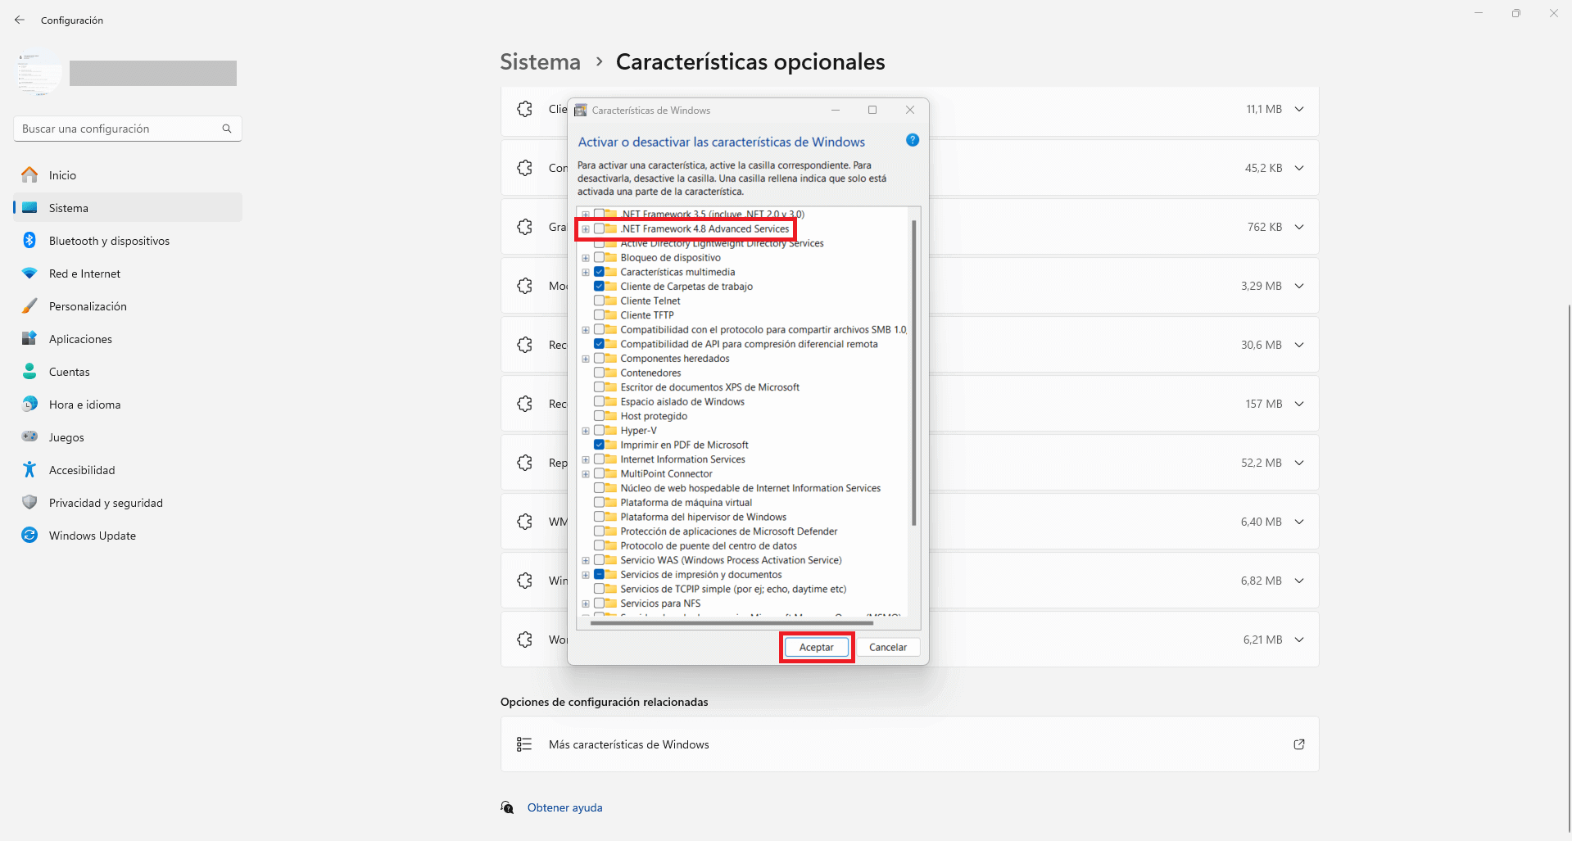Click the blue help question icon

point(913,140)
